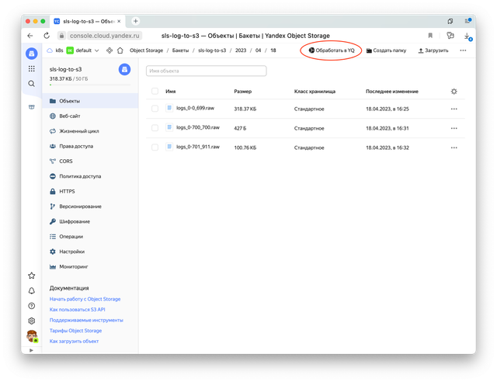Open the top bar three-dot overflow menu

(463, 50)
